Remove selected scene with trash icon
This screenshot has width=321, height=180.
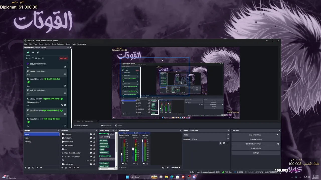[29, 167]
